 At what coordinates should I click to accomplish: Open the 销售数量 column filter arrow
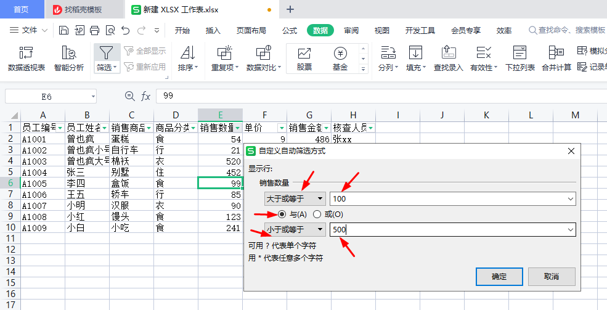pyautogui.click(x=238, y=128)
